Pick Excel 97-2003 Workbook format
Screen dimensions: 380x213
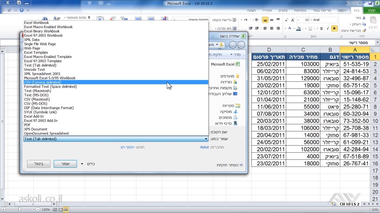click(x=116, y=35)
